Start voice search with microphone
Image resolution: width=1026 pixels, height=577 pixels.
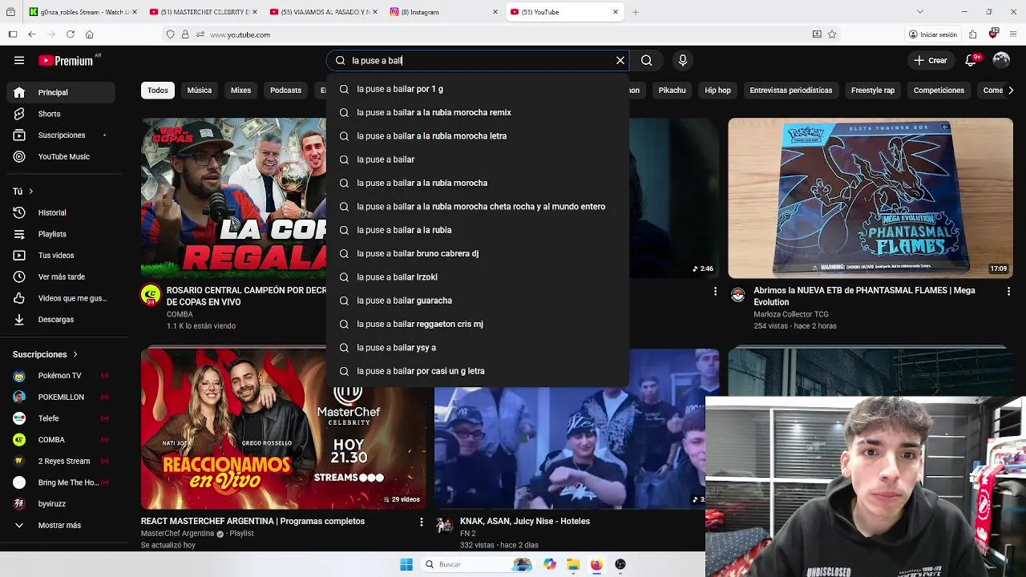point(682,60)
